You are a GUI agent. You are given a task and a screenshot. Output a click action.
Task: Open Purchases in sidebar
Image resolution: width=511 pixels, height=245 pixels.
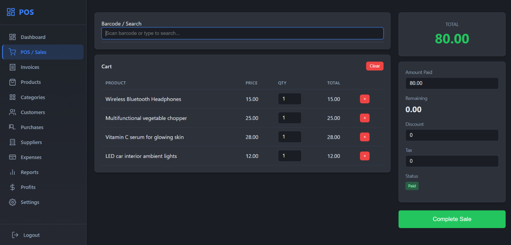(x=43, y=127)
